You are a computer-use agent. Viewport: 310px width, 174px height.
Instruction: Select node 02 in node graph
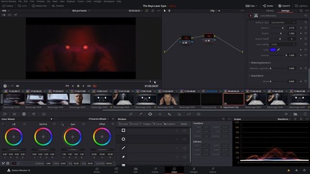[186, 39]
